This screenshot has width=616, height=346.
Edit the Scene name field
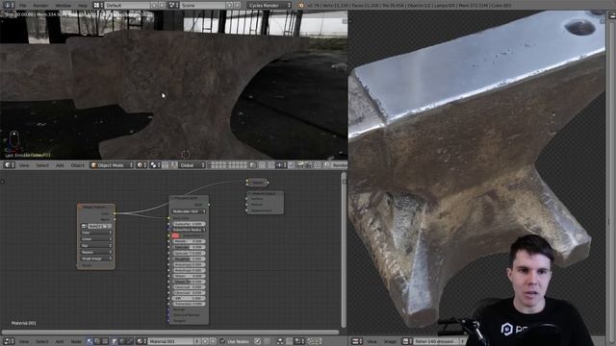click(x=203, y=6)
